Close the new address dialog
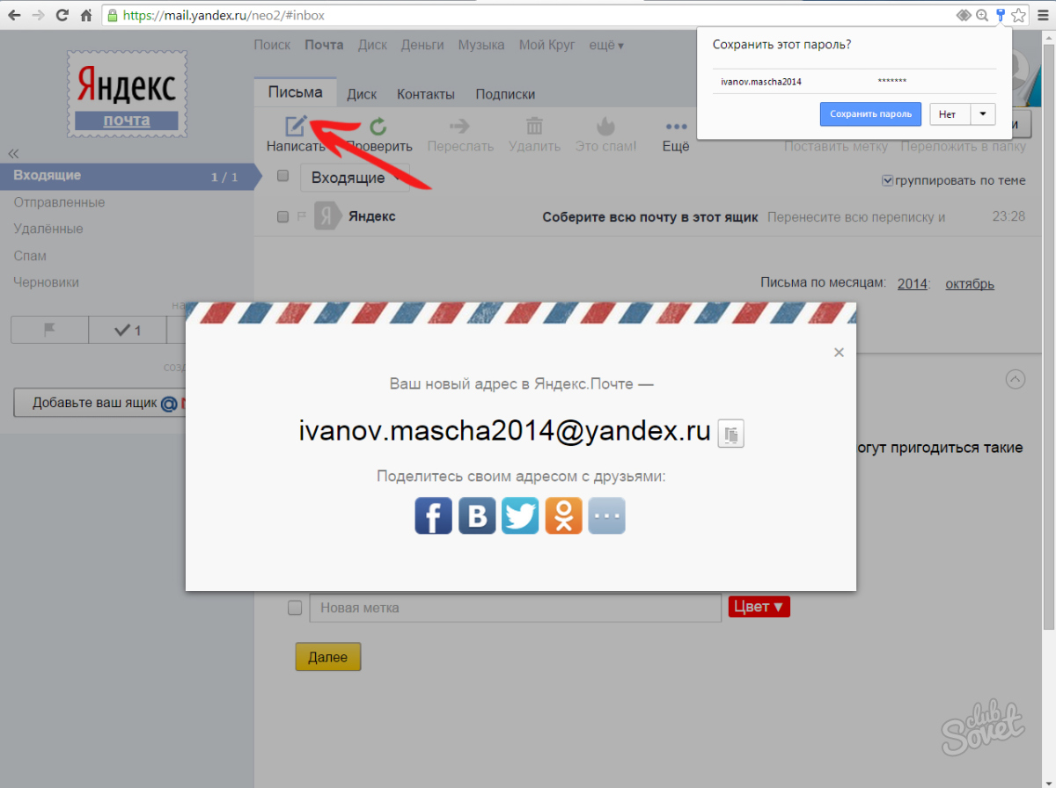 tap(839, 353)
